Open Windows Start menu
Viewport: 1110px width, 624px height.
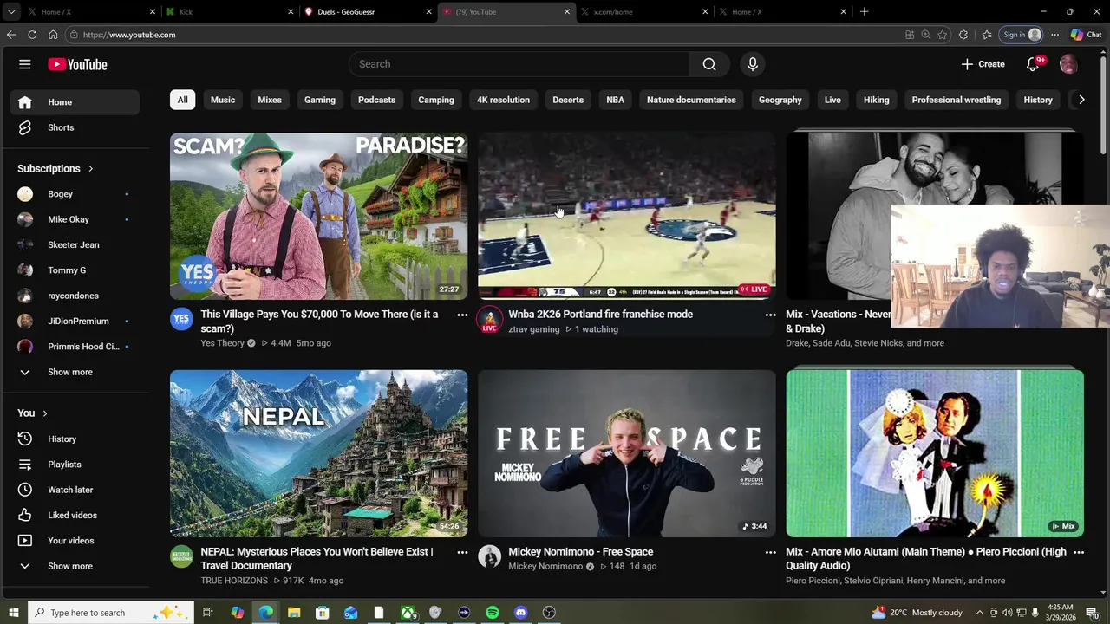13,613
